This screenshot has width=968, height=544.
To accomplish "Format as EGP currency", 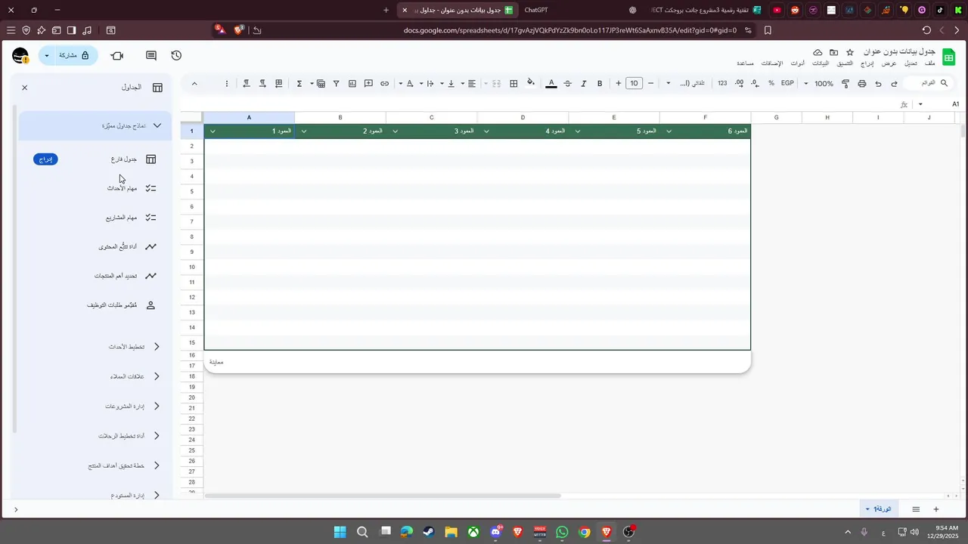I will 787,84.
